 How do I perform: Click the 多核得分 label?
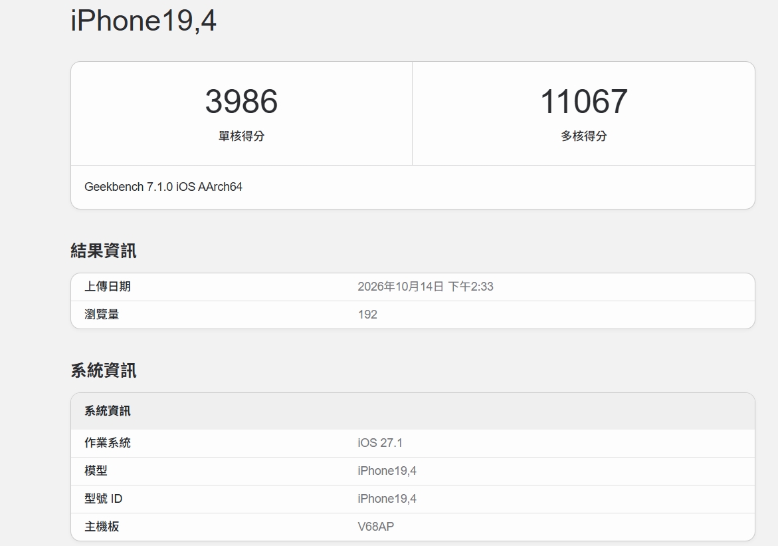click(583, 136)
